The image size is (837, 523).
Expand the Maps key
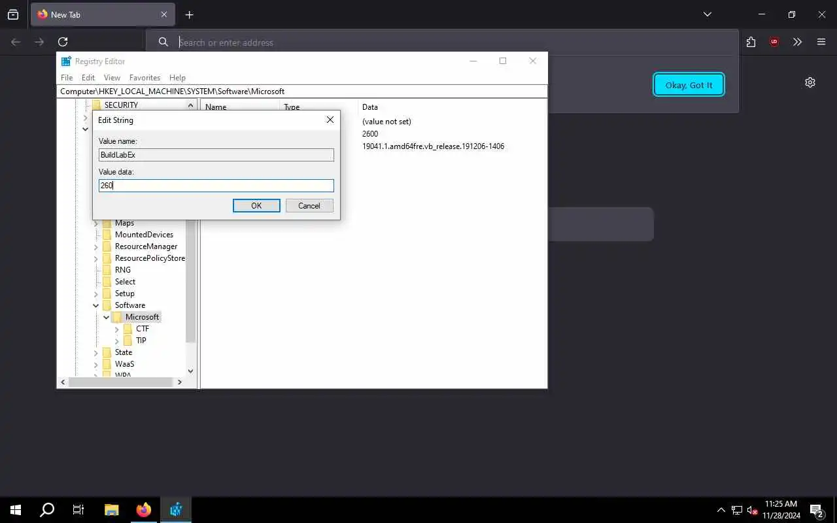pos(96,224)
